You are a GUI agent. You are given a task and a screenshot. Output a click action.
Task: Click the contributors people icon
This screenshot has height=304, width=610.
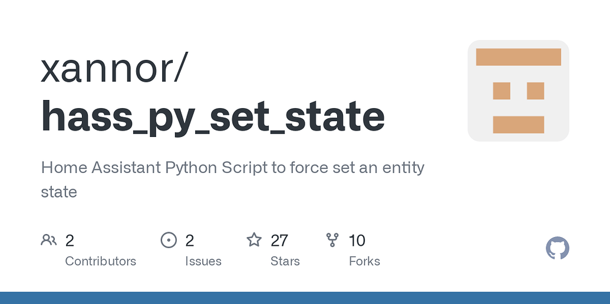click(x=49, y=240)
